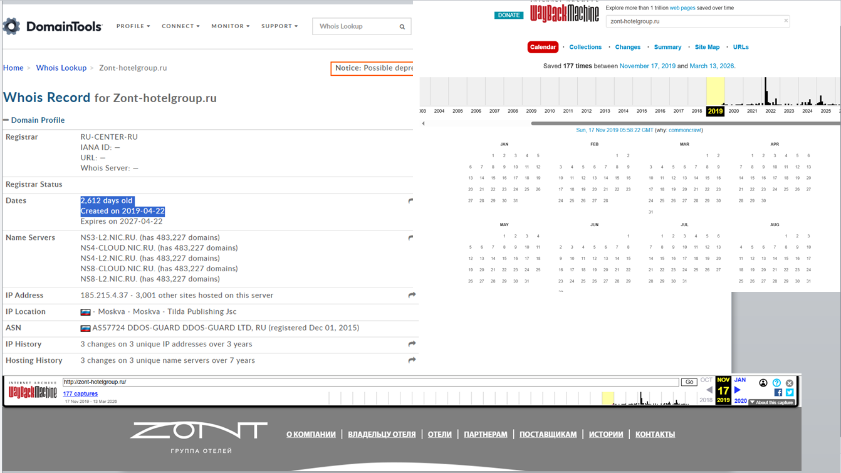841x473 pixels.
Task: Open the ВЛАДЕЛЬЦУ ОТЕЛЯ menu item
Action: tap(382, 434)
